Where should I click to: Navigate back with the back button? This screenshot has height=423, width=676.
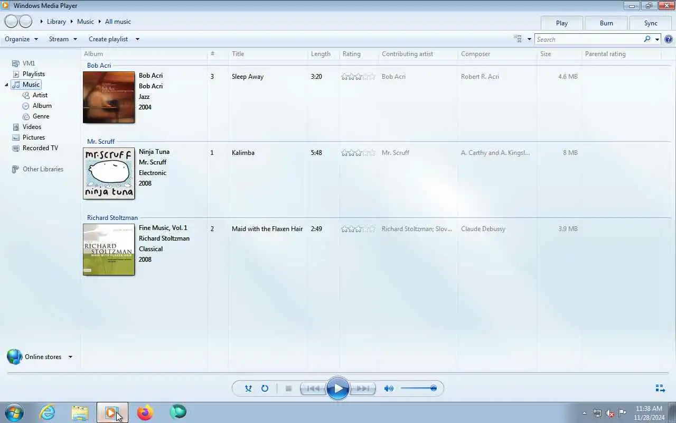click(11, 22)
